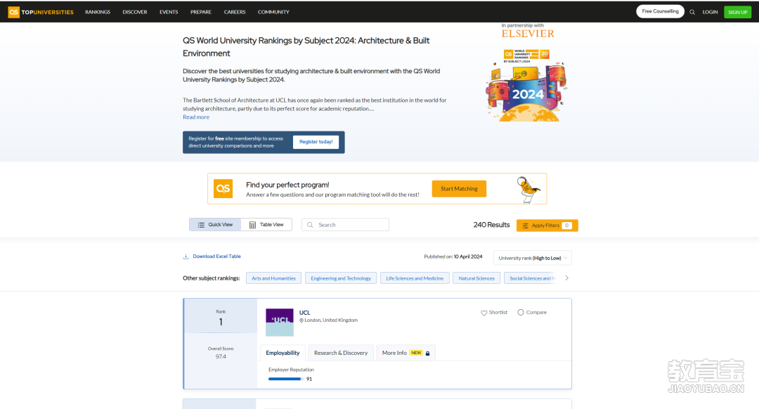Click the 2024 rankings illustration
Viewport: 759px width, 409px height.
click(526, 85)
